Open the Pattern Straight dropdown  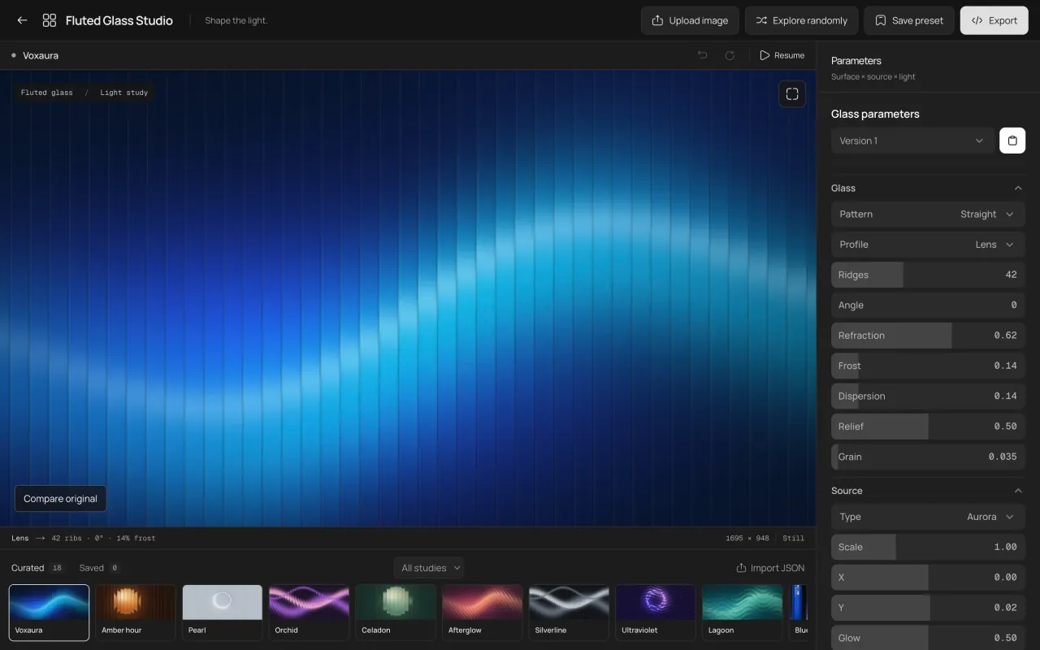tap(928, 214)
